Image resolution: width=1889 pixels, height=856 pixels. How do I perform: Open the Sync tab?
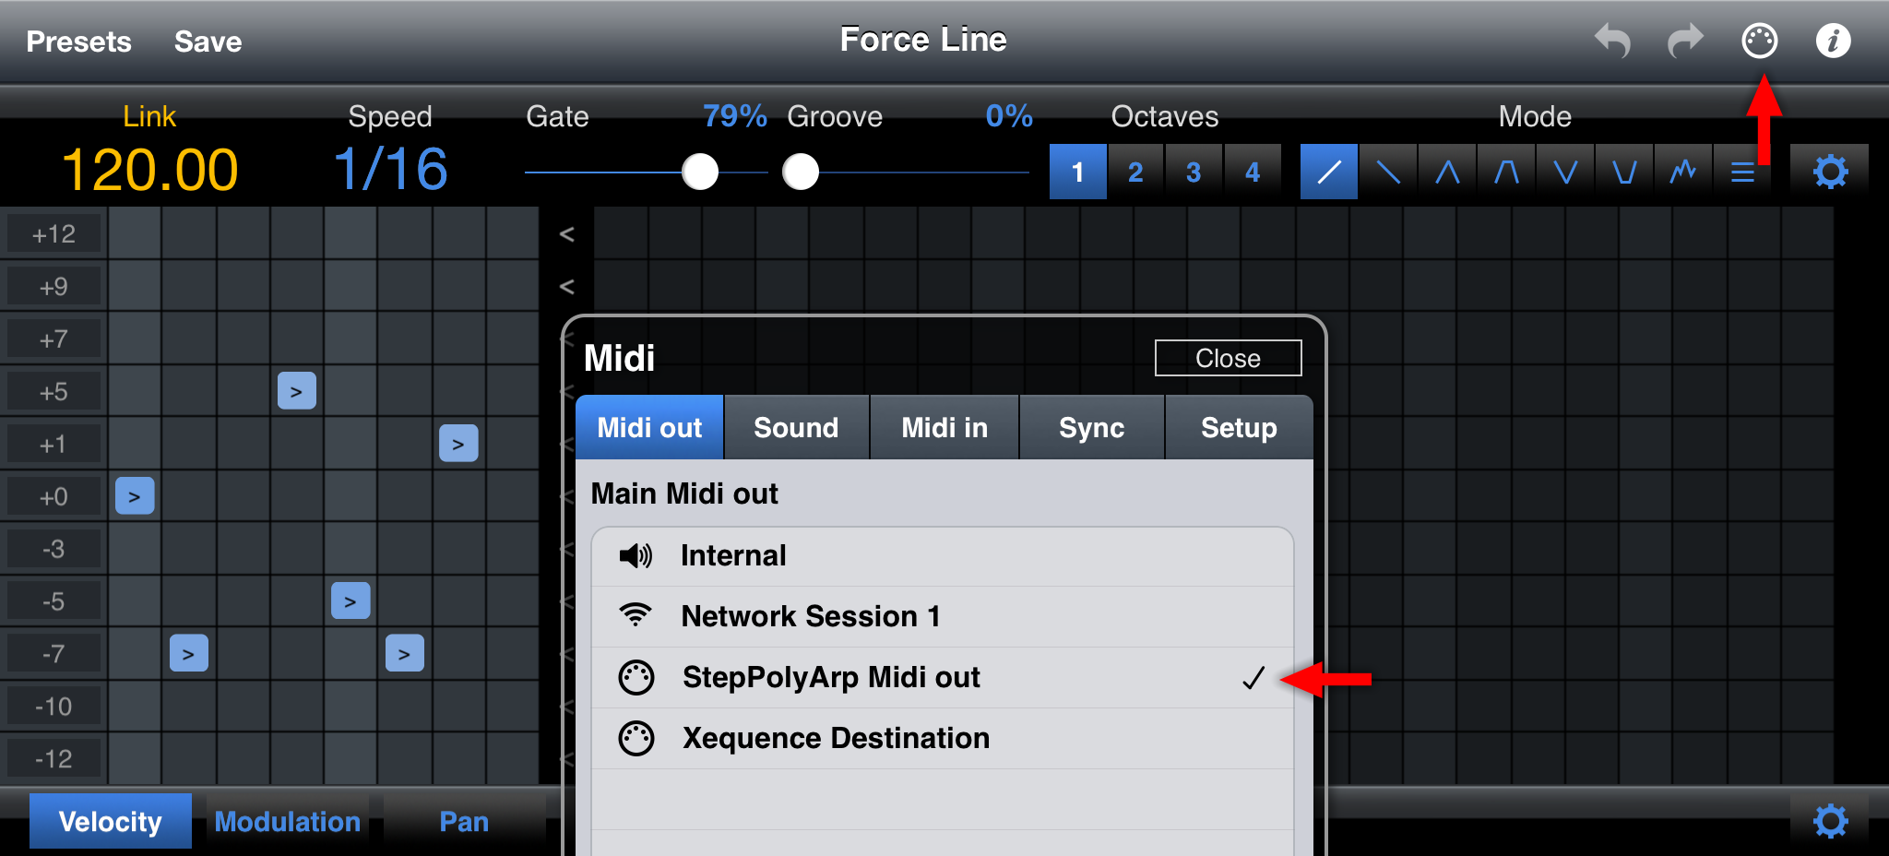tap(1091, 428)
